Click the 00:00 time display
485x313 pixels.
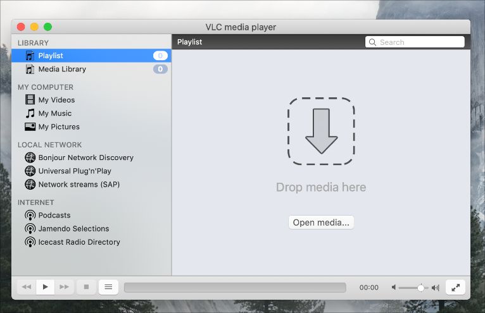(x=368, y=288)
